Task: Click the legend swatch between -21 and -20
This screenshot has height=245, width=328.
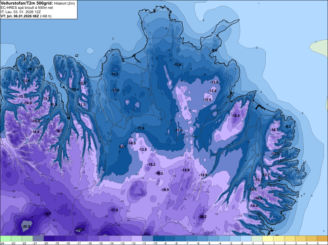Action: 38,238
